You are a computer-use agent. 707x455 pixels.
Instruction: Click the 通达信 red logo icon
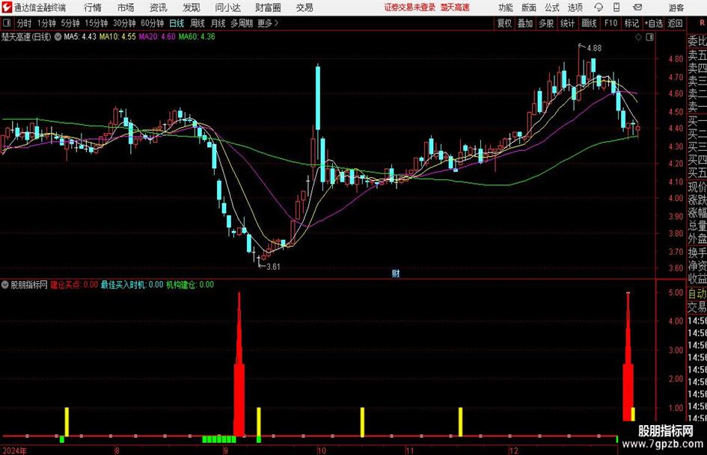7,7
